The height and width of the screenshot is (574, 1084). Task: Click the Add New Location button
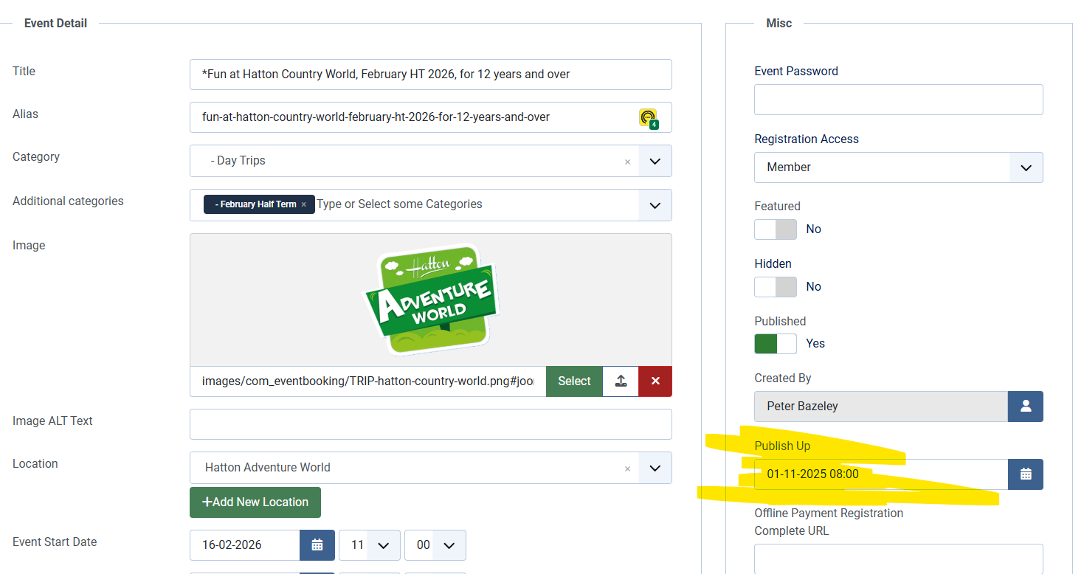pos(255,502)
